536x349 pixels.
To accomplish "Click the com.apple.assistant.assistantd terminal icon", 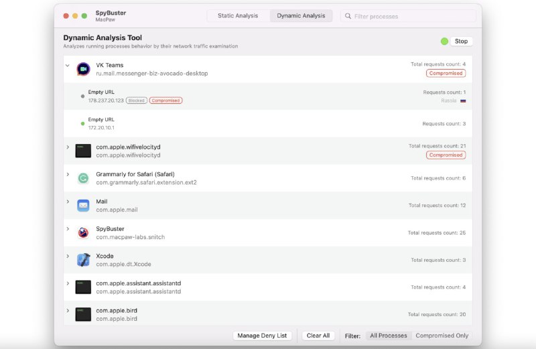I will click(x=83, y=287).
